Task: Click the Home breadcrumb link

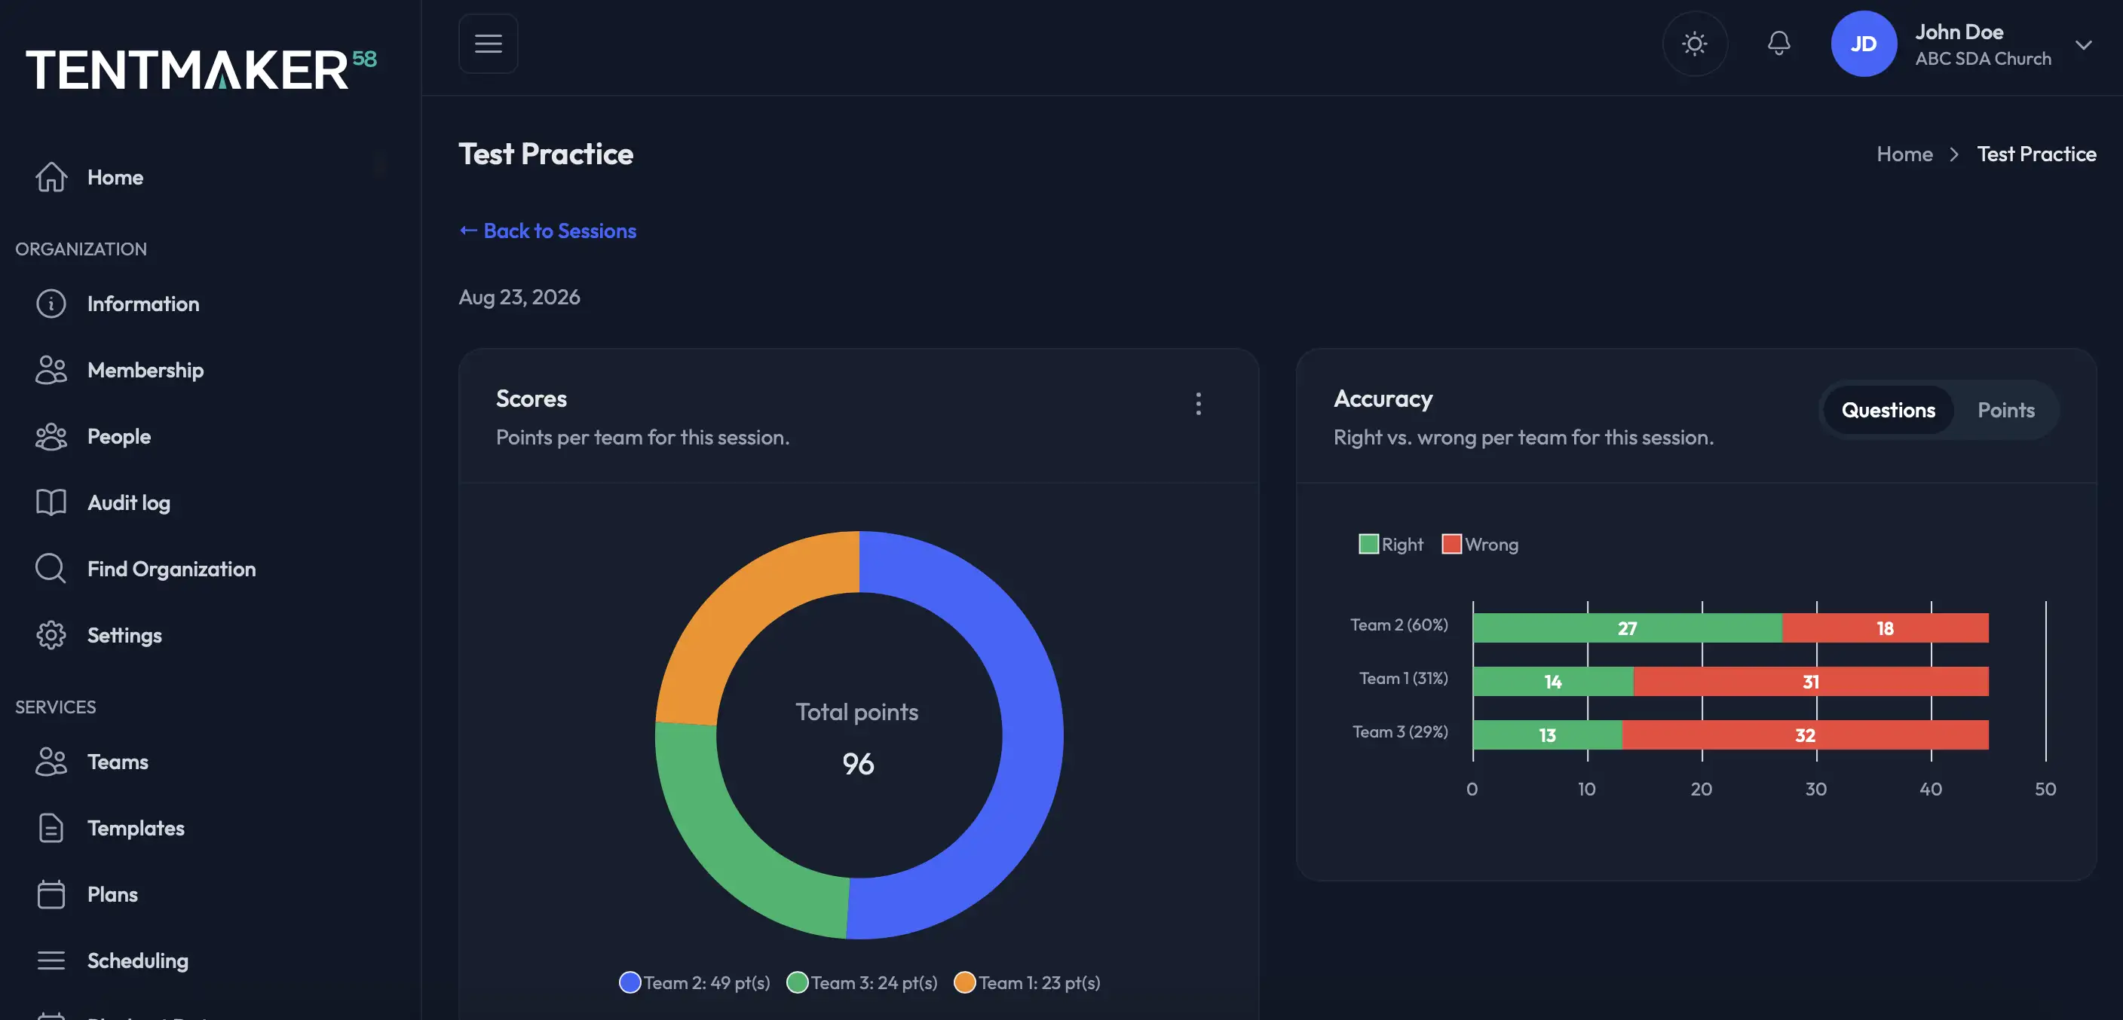Action: coord(1904,154)
